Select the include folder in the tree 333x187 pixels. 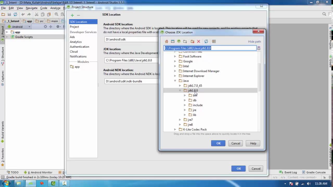point(197,105)
